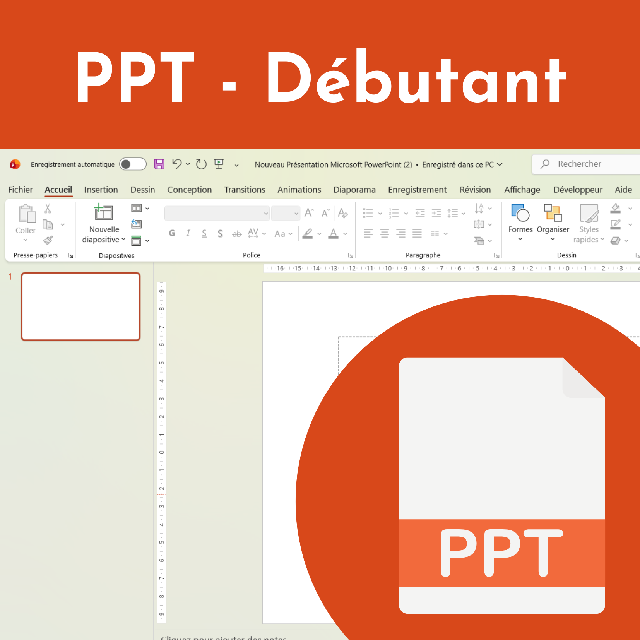
Task: Select slide 1 thumbnail
Action: pos(80,306)
